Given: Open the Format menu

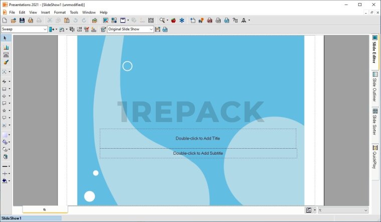Looking at the screenshot, I should point(60,12).
